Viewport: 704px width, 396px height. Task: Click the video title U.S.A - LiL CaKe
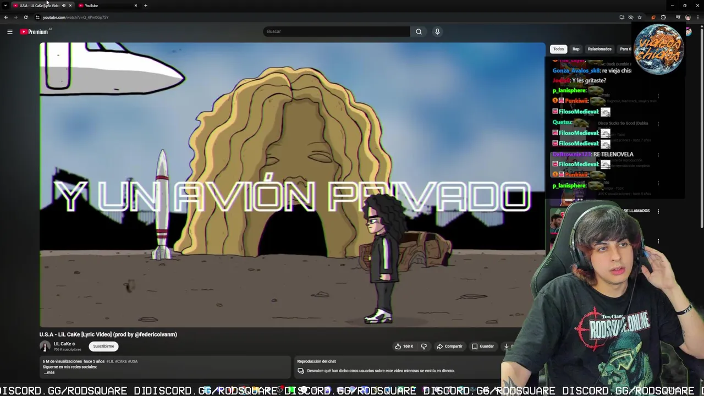click(108, 334)
